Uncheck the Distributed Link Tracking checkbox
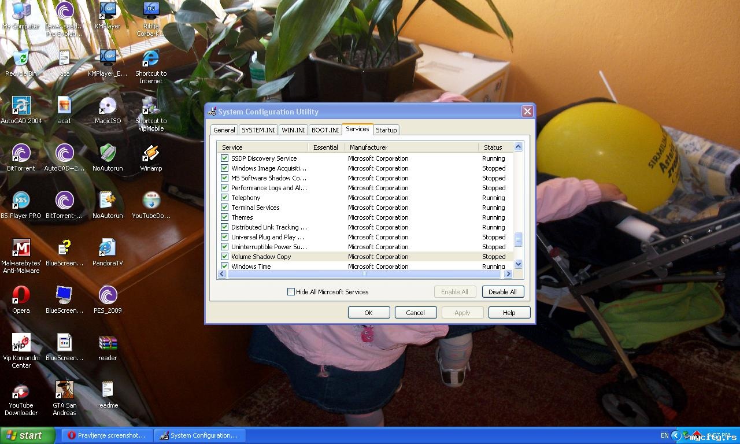The image size is (740, 444). pos(225,227)
